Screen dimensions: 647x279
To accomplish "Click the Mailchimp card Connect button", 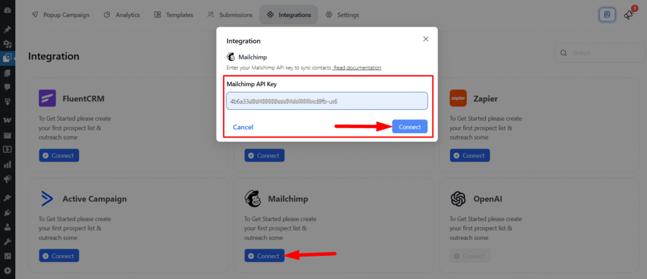I will pos(264,256).
